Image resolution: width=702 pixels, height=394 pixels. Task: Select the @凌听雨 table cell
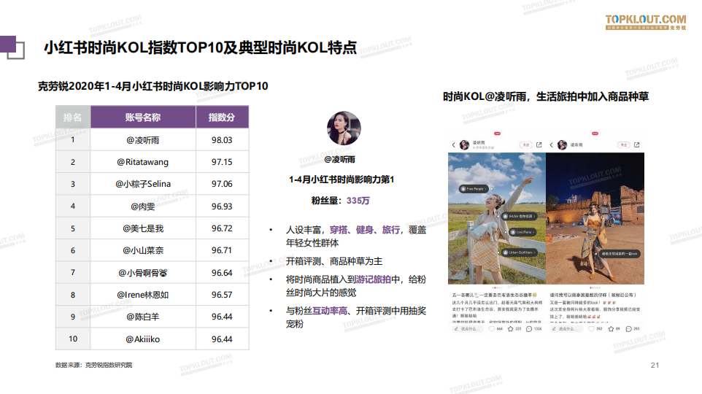(x=143, y=139)
